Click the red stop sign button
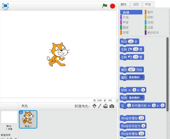 tap(112, 6)
